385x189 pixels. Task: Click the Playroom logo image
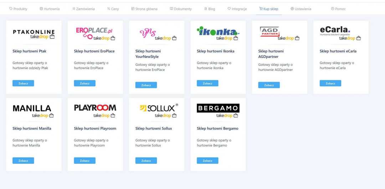[x=95, y=111]
